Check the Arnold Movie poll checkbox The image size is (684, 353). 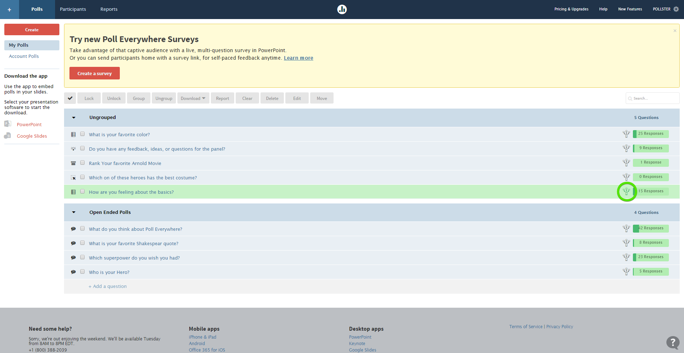(82, 162)
